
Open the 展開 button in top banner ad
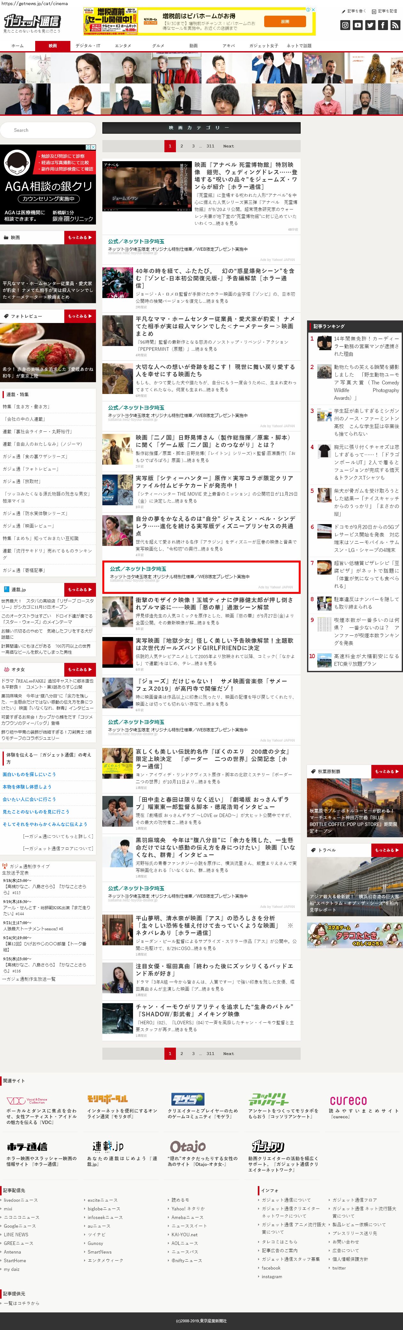pyautogui.click(x=285, y=22)
